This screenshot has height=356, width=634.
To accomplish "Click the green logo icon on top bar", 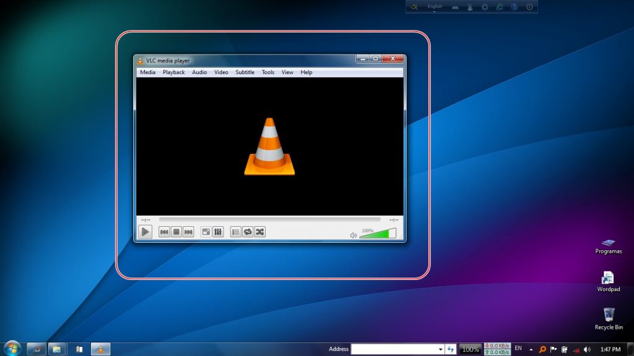I will [x=414, y=7].
